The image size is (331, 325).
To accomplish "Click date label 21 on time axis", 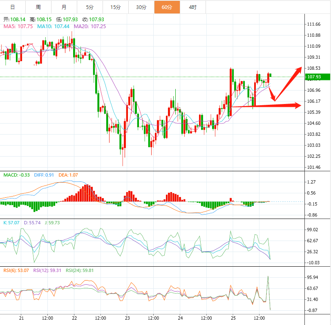I will click(21, 318).
